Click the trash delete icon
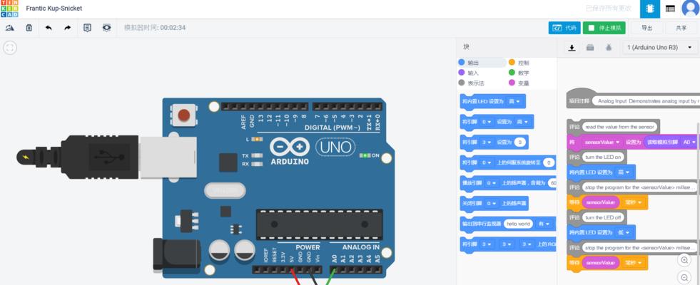Image resolution: width=700 pixels, height=285 pixels. click(x=29, y=28)
